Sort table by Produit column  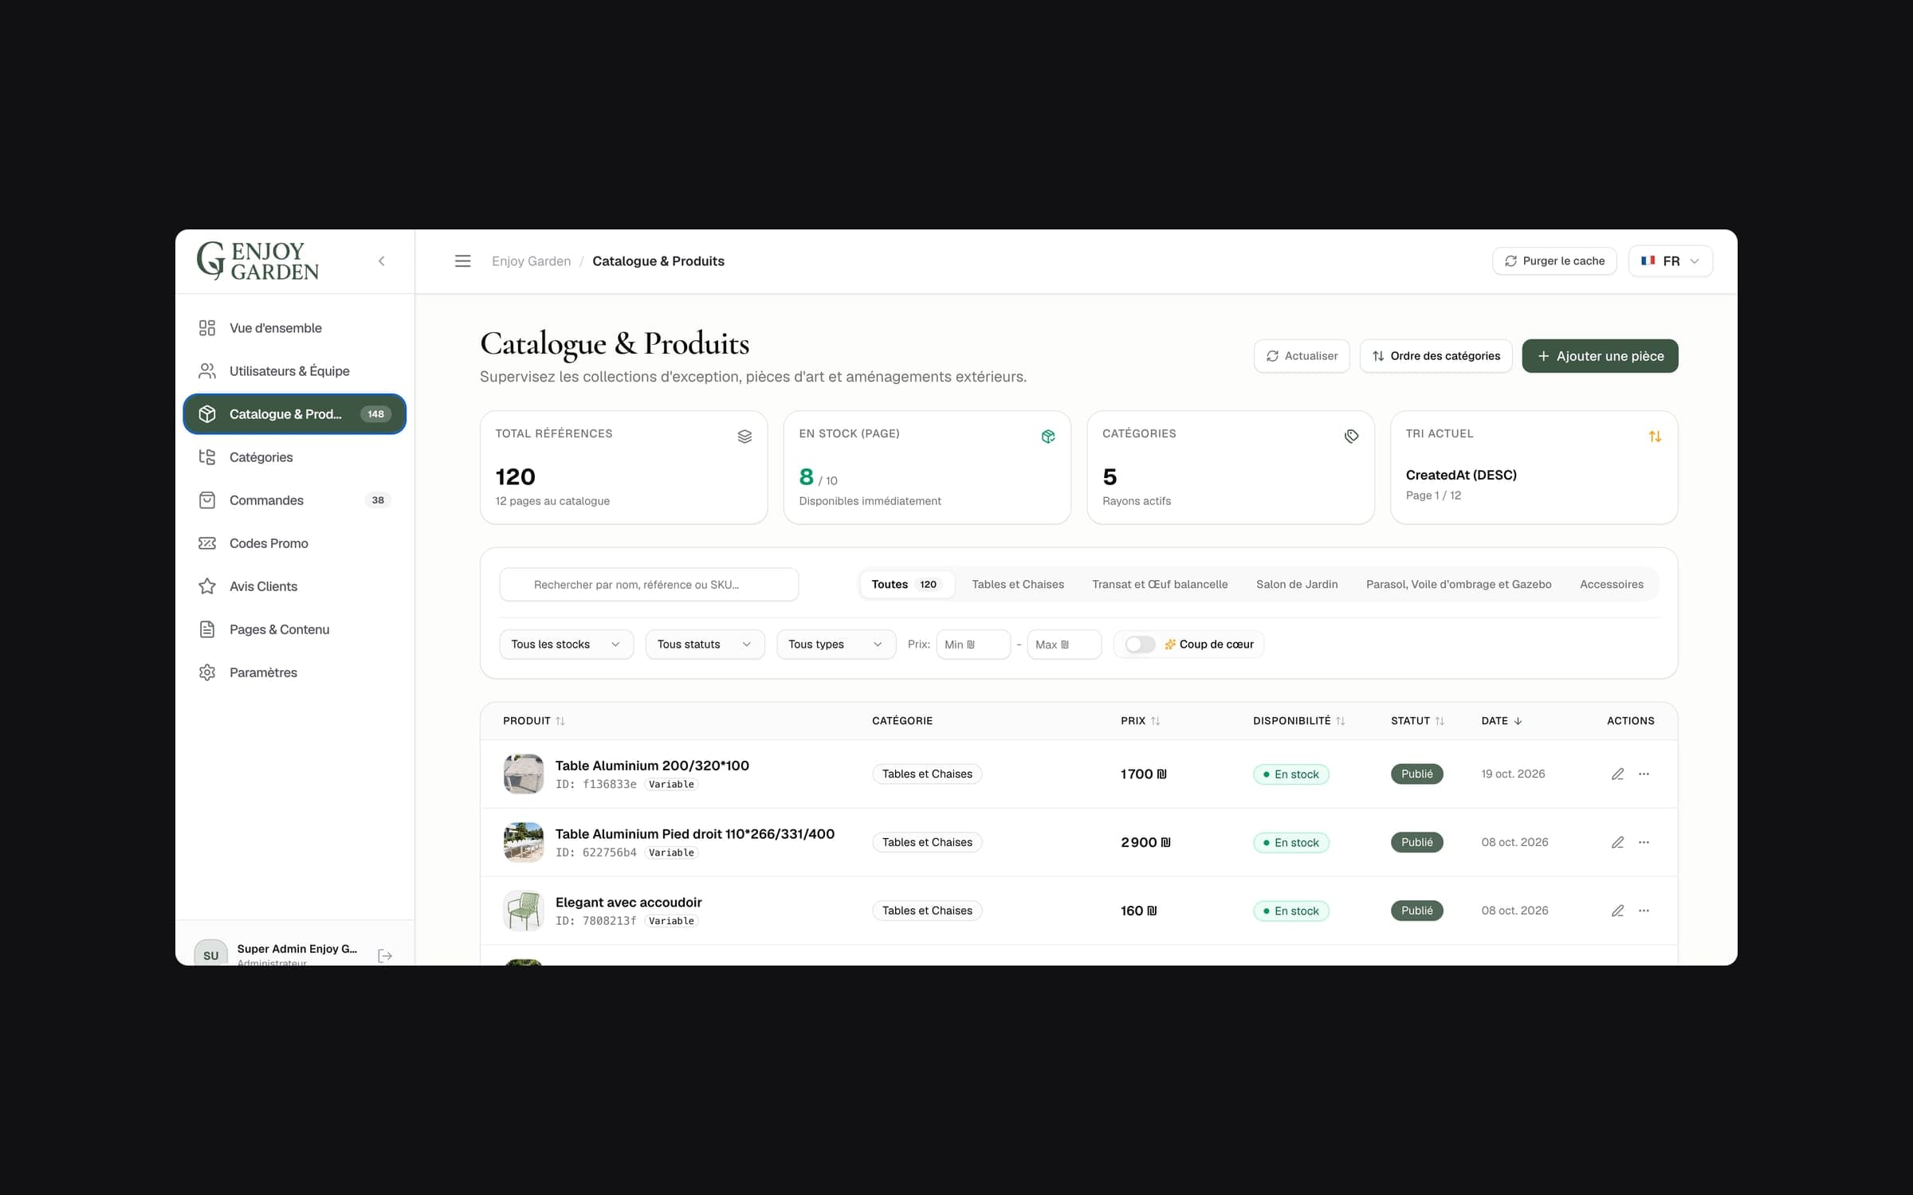[x=533, y=721]
